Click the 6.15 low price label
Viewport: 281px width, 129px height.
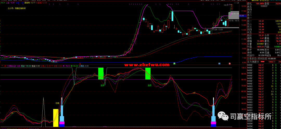(x=55, y=62)
